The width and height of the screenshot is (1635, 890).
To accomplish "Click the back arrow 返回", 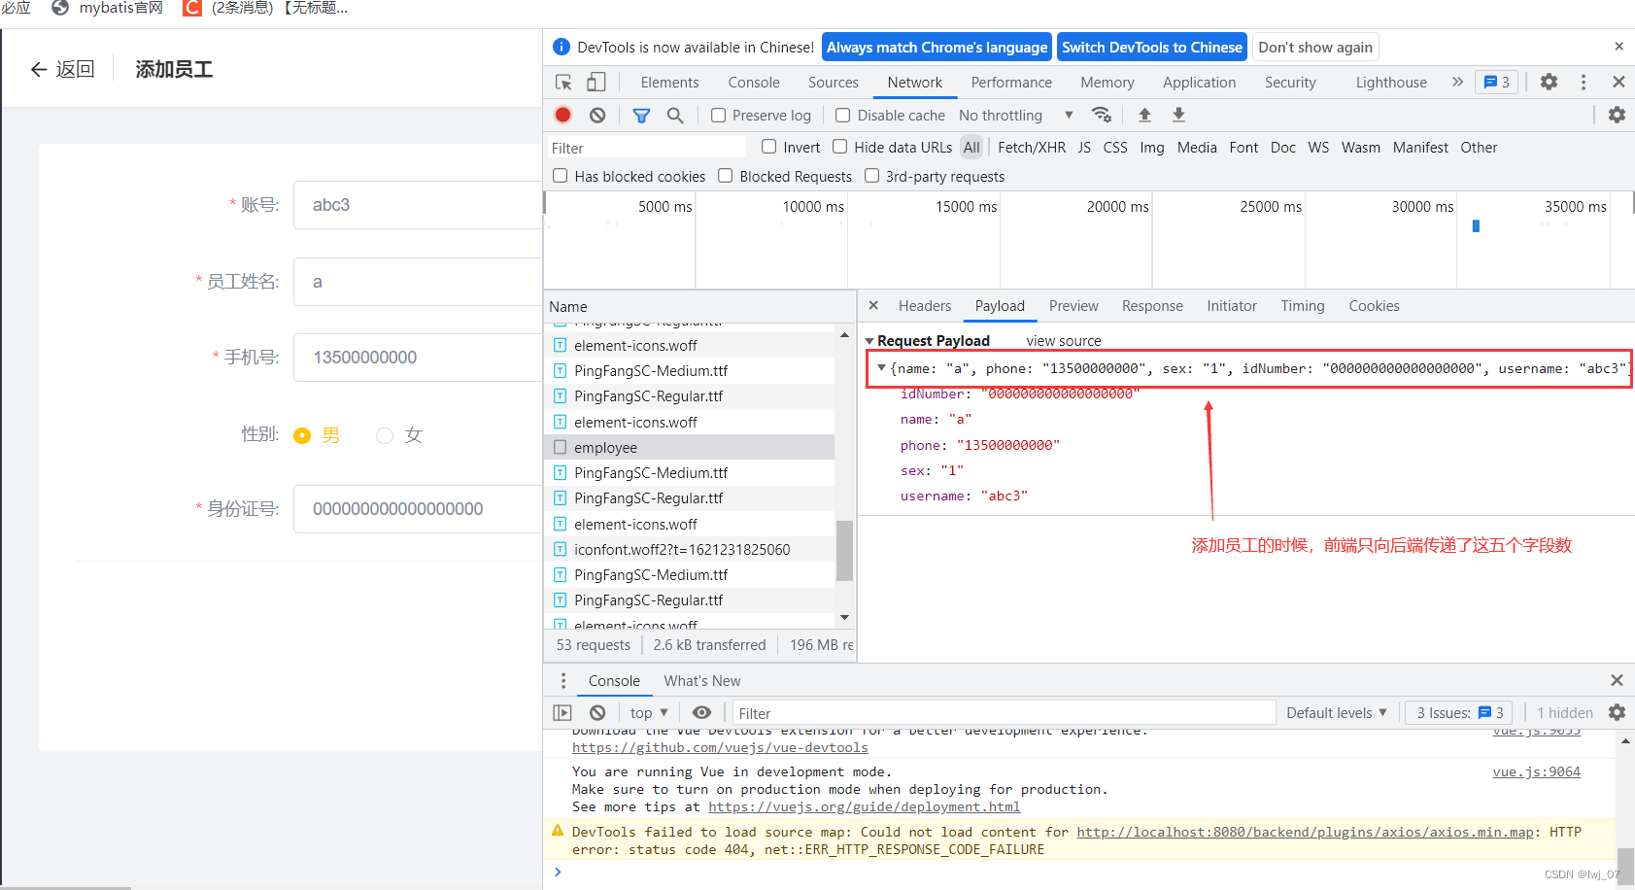I will (62, 69).
